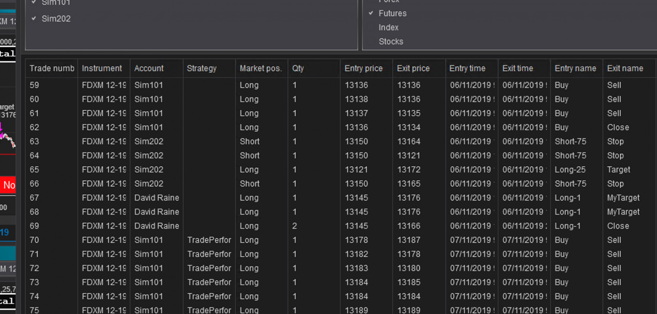Sort by Strategy column header

209,68
